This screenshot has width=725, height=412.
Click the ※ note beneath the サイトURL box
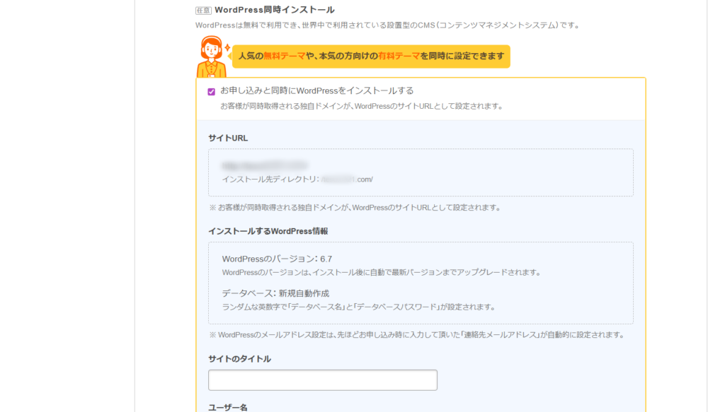coord(355,208)
